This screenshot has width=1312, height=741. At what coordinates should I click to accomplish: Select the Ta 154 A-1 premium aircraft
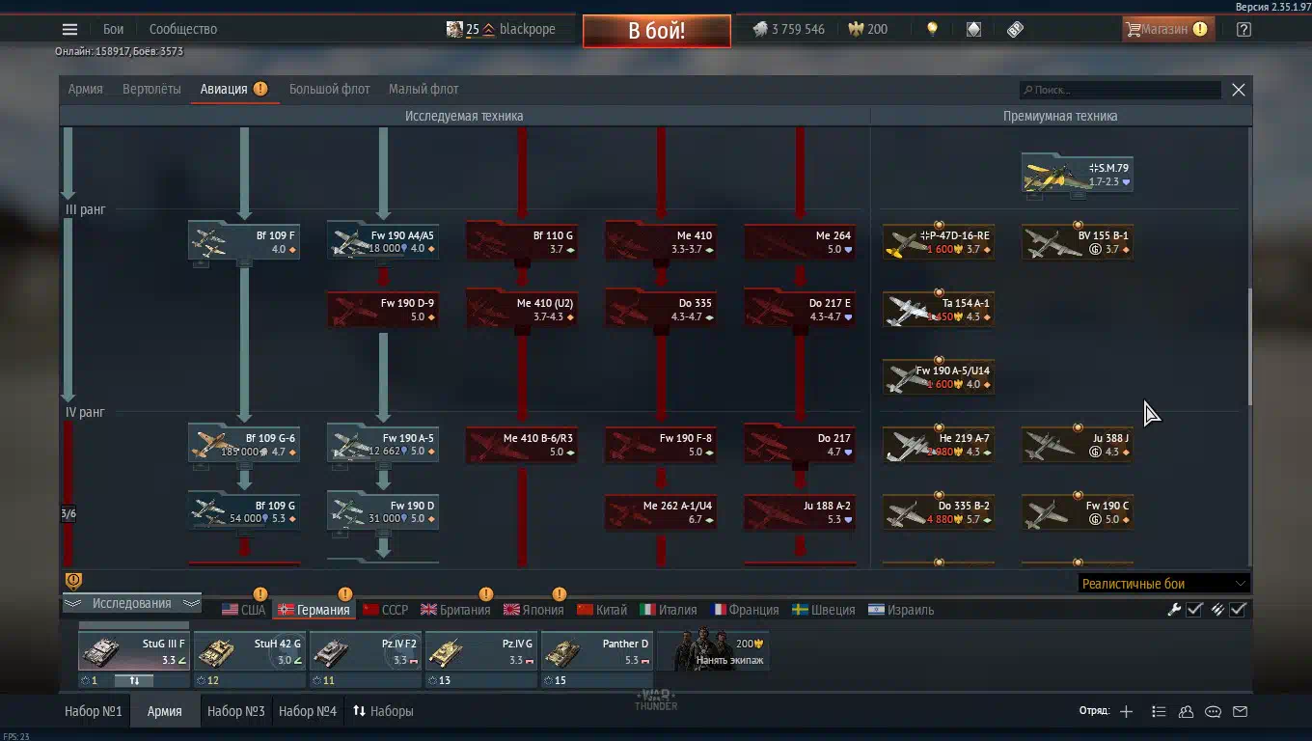(939, 309)
